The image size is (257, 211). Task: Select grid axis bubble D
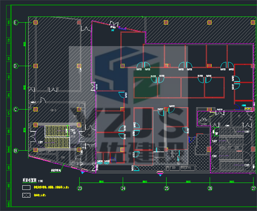click(15, 66)
